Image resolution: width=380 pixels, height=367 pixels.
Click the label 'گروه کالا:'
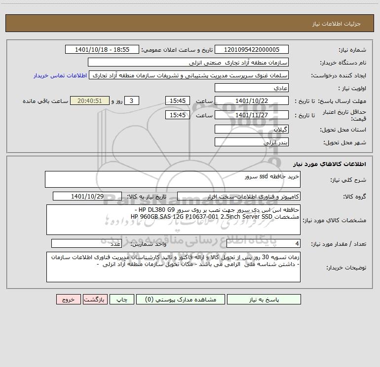(x=354, y=197)
